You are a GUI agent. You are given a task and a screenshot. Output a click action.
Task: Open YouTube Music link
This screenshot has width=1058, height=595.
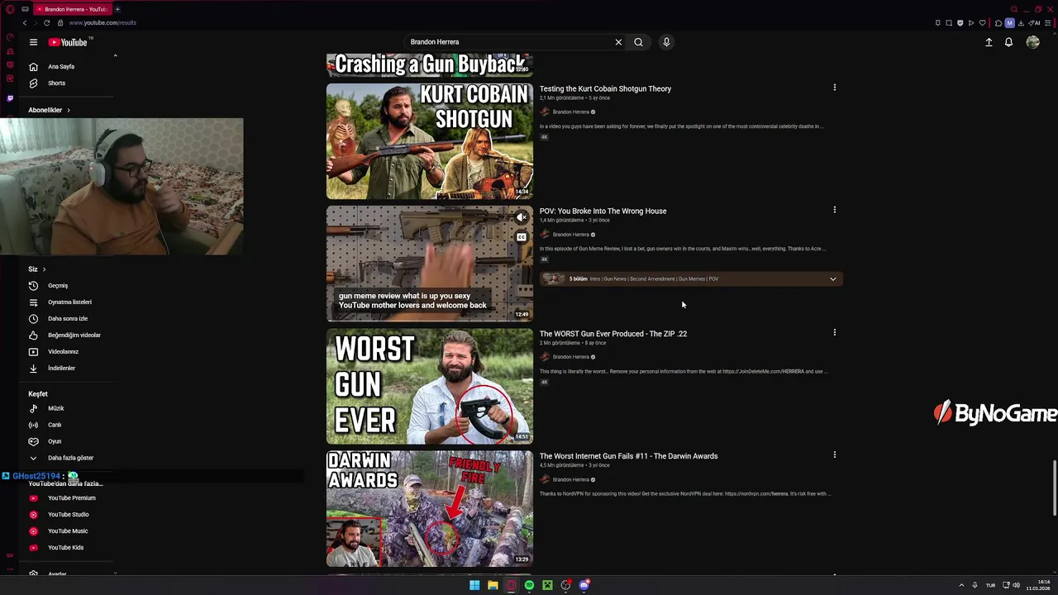click(x=68, y=531)
